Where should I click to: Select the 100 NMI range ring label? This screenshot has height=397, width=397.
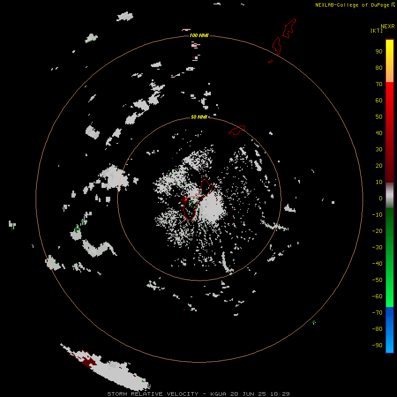point(199,35)
